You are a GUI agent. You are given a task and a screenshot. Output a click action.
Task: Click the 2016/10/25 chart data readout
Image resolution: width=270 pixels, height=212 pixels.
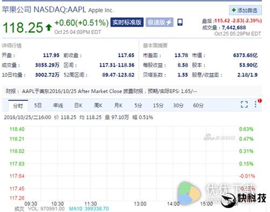[78, 118]
